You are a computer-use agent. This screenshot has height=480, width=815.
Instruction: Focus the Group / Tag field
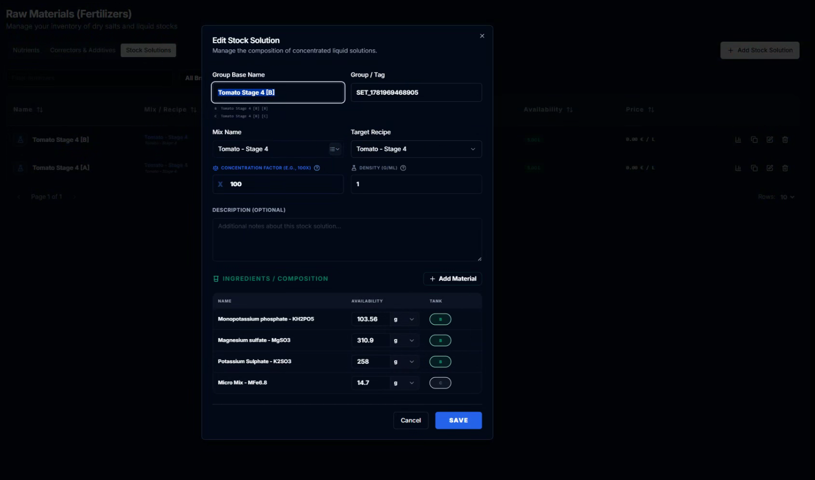coord(416,93)
